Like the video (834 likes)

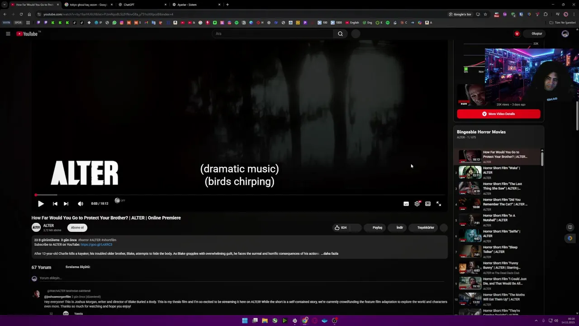tap(341, 228)
